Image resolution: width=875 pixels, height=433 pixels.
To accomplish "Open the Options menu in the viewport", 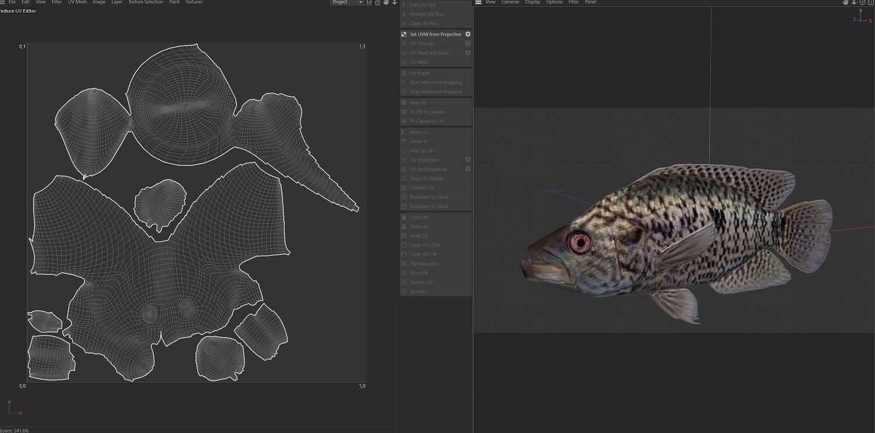I will pos(554,2).
